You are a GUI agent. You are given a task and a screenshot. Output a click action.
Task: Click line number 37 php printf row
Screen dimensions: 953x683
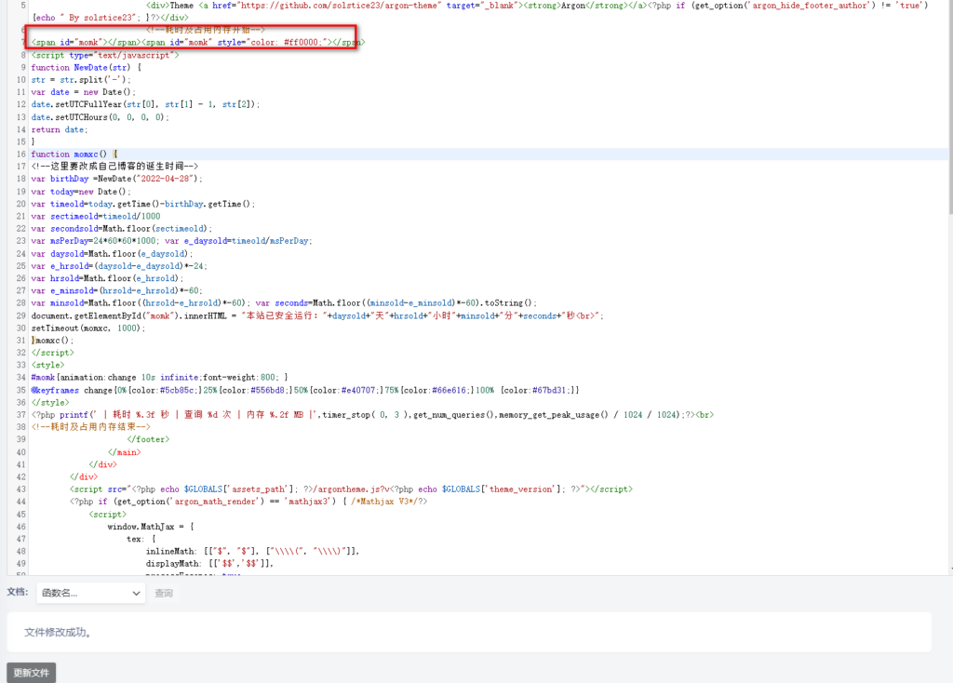20,415
